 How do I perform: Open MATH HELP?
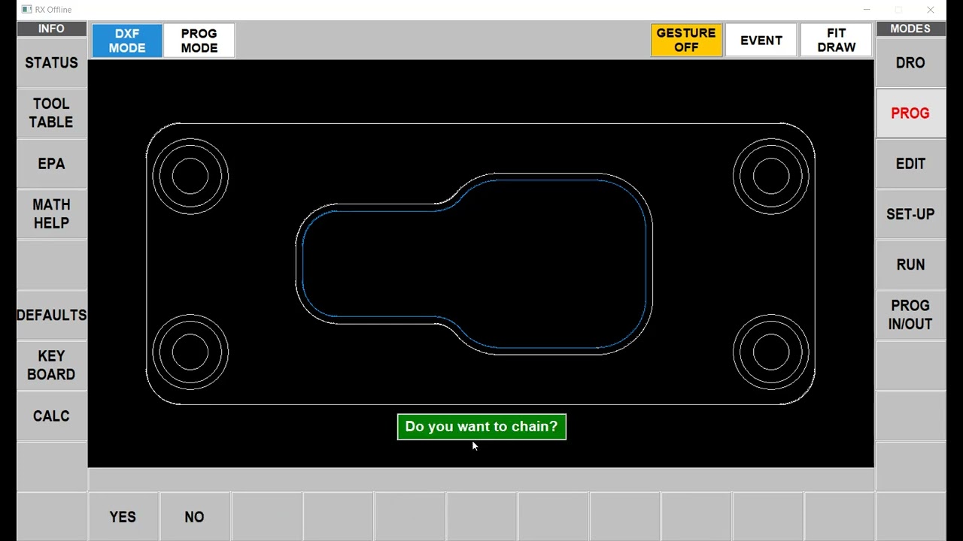pos(51,213)
